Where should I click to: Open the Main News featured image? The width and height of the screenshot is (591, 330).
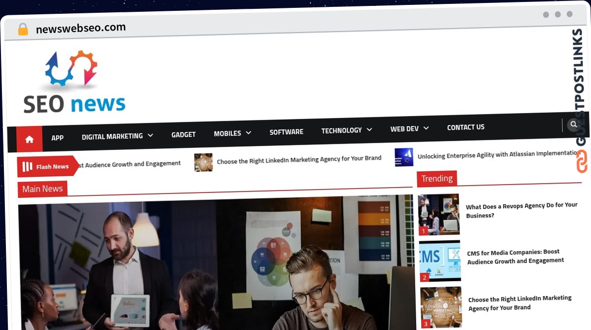click(x=216, y=262)
